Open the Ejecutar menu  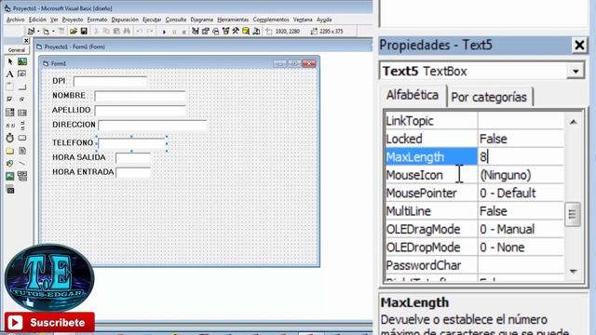pyautogui.click(x=152, y=20)
